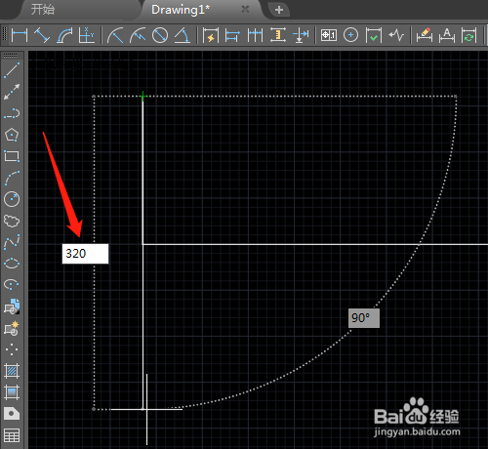Click the Make Block tool
The width and height of the screenshot is (488, 449).
click(12, 328)
